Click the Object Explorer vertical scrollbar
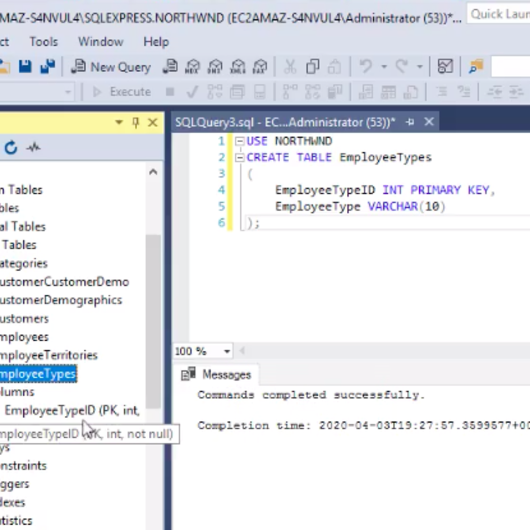This screenshot has width=530, height=530. 153,309
